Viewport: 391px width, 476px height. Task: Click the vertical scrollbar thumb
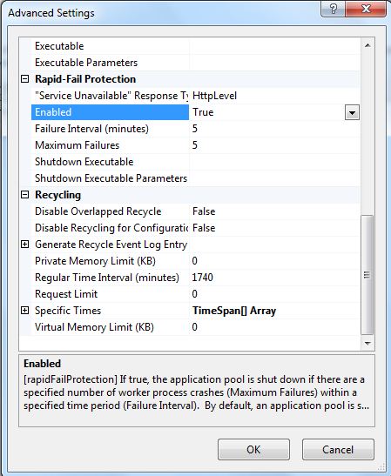point(367,275)
